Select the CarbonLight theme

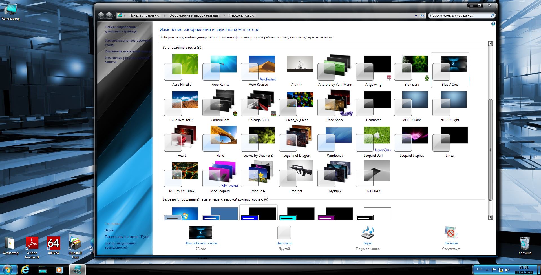[220, 106]
